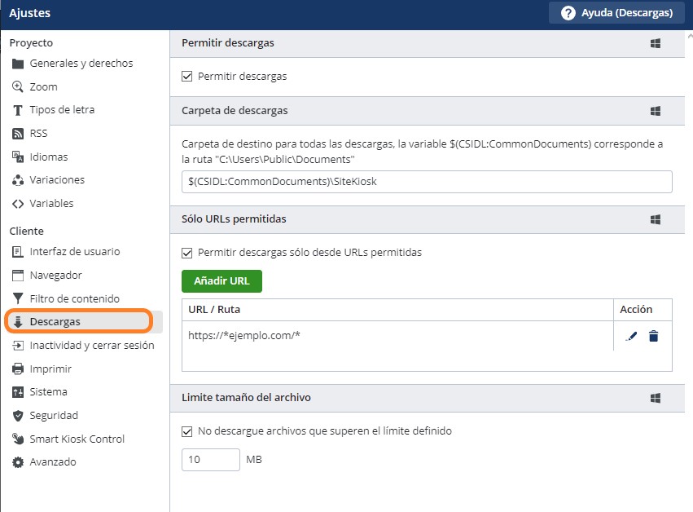693x512 pixels.
Task: Disable the file size limit checkbox
Action: click(187, 430)
